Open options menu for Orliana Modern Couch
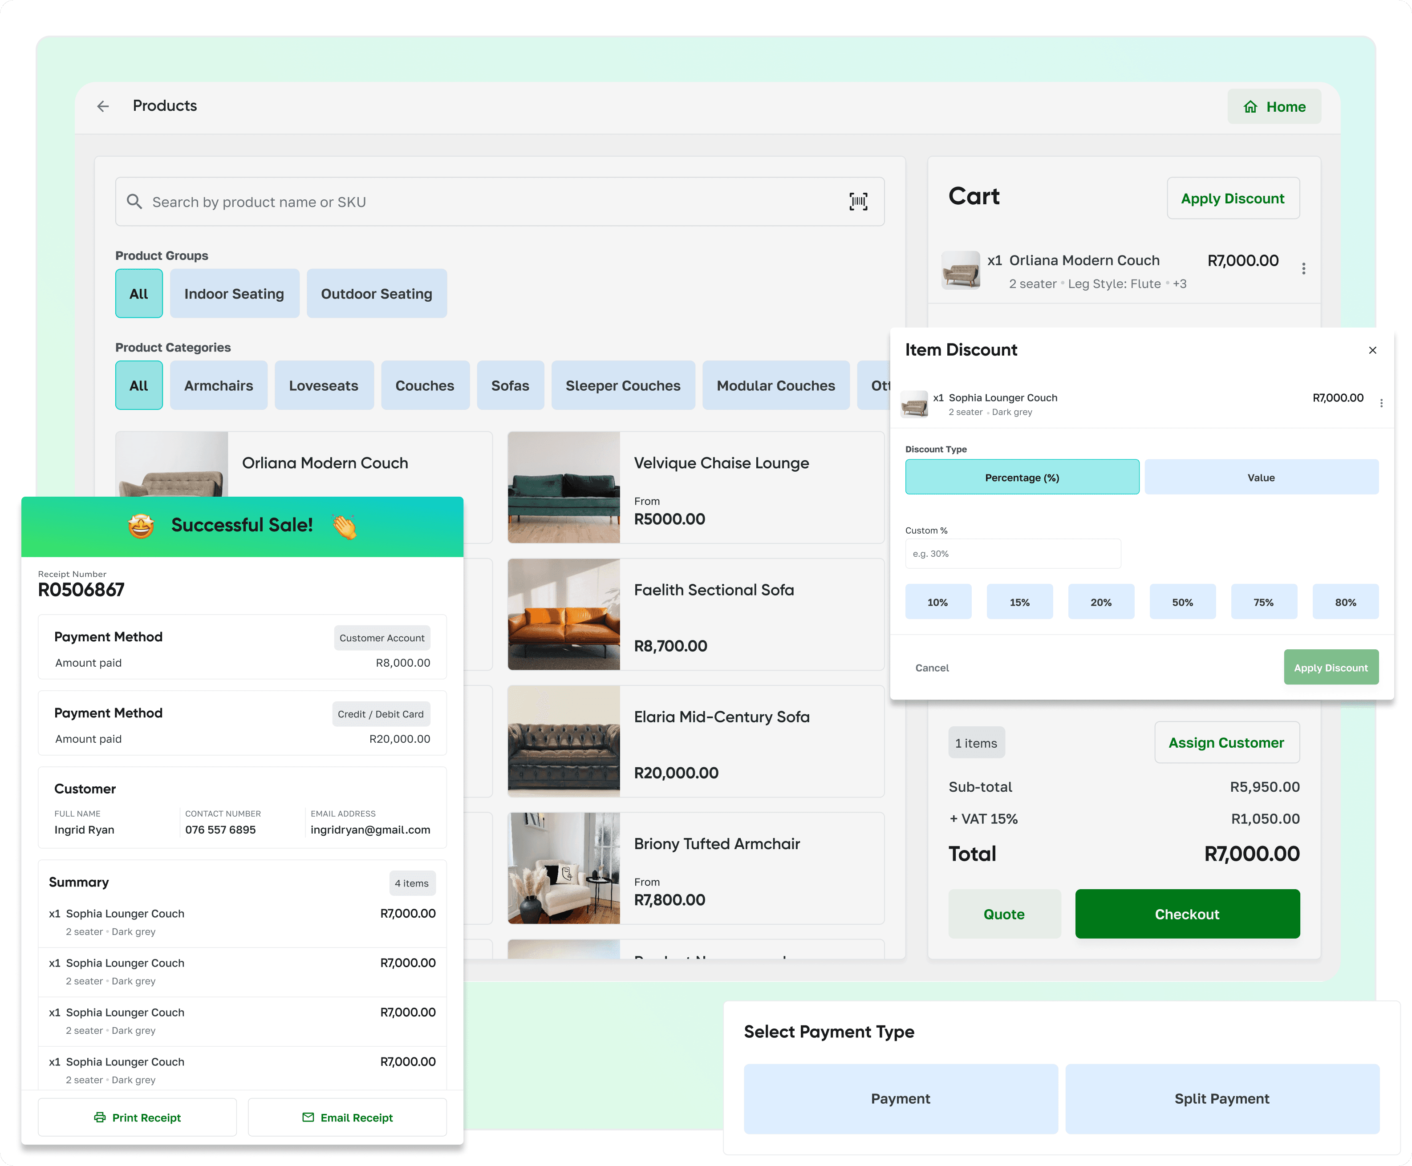 pos(1303,268)
